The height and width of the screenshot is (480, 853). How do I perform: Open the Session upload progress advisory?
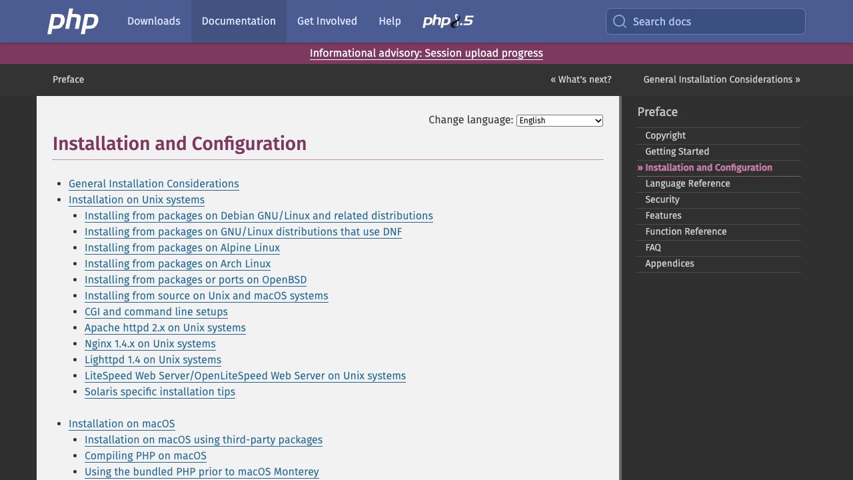pos(426,53)
